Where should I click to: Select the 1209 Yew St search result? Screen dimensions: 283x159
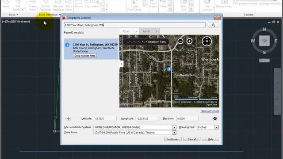pyautogui.click(x=91, y=49)
